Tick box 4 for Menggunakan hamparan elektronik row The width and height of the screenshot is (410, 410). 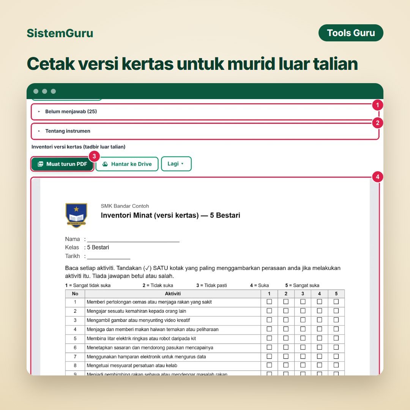(x=319, y=356)
